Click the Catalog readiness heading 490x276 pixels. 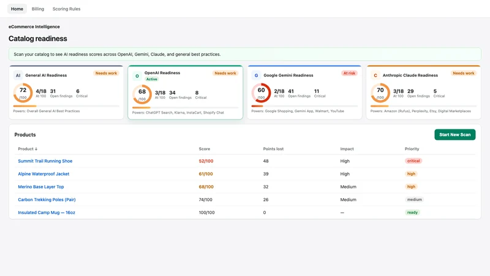pos(38,39)
